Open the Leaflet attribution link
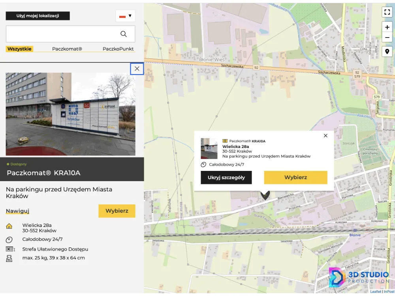Image resolution: width=395 pixels, height=296 pixels. [376, 292]
